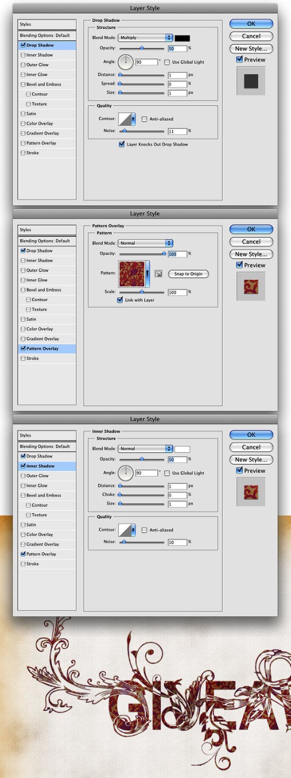Viewport: 291px width, 778px height.
Task: Expand pattern picker arrow next to pattern swatch
Action: [x=149, y=274]
